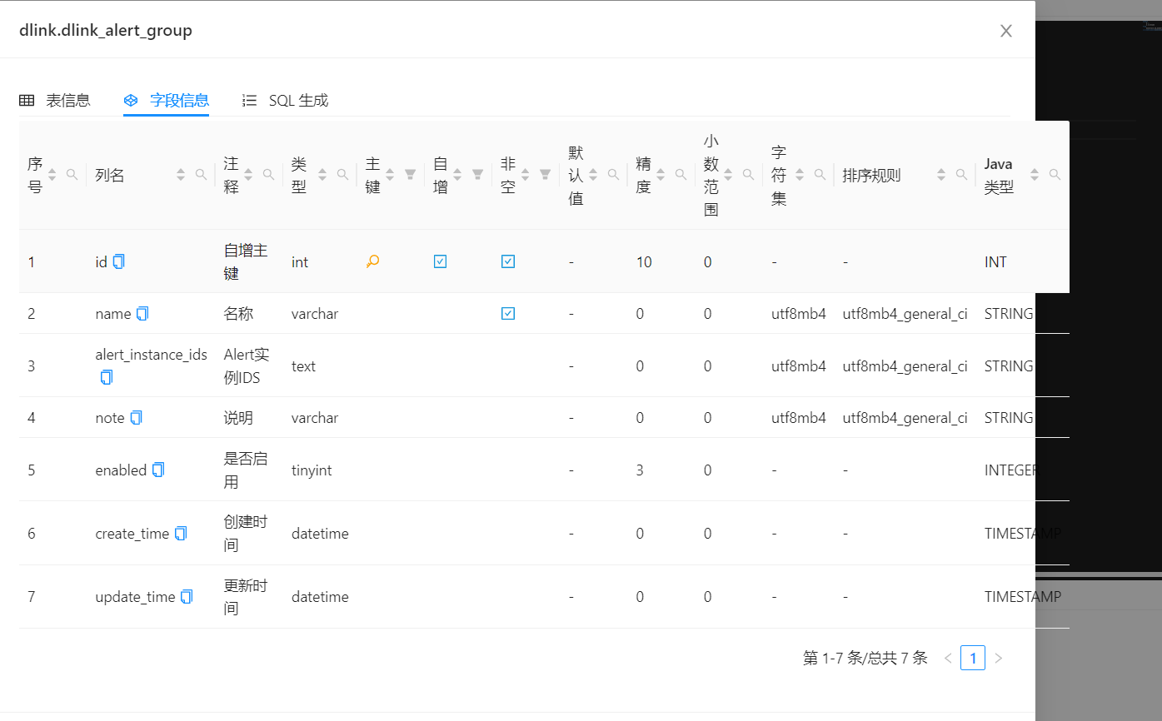1162x721 pixels.
Task: Open search for 排序规则 column
Action: click(961, 175)
